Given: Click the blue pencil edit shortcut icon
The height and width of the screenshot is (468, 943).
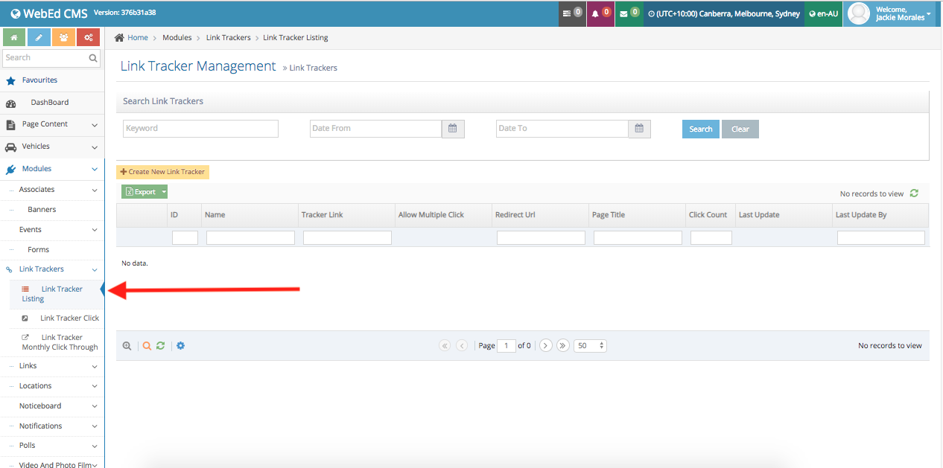Looking at the screenshot, I should coord(39,37).
